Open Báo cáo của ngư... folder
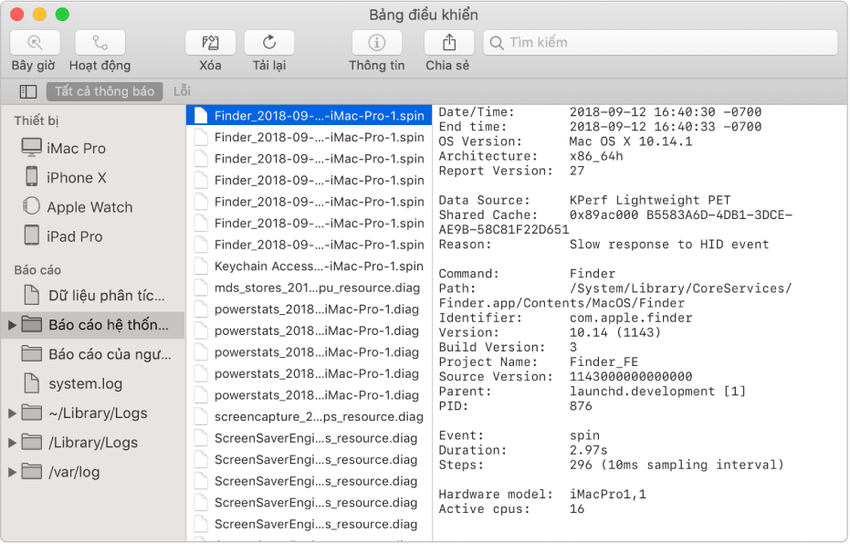The width and height of the screenshot is (850, 544). coord(93,354)
